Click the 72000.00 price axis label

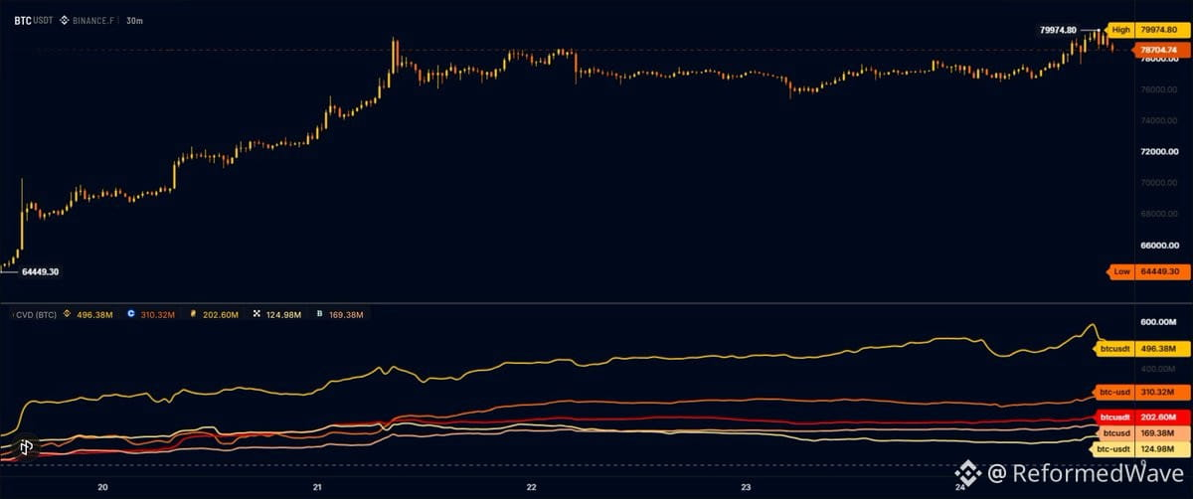click(1159, 151)
